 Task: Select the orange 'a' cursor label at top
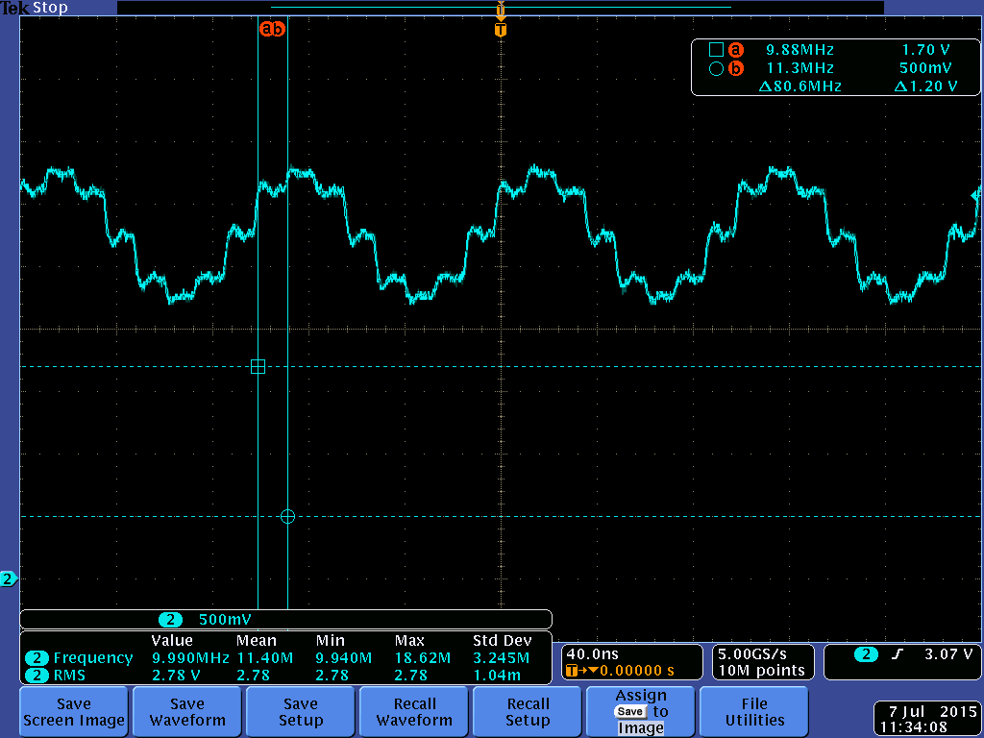[x=266, y=28]
